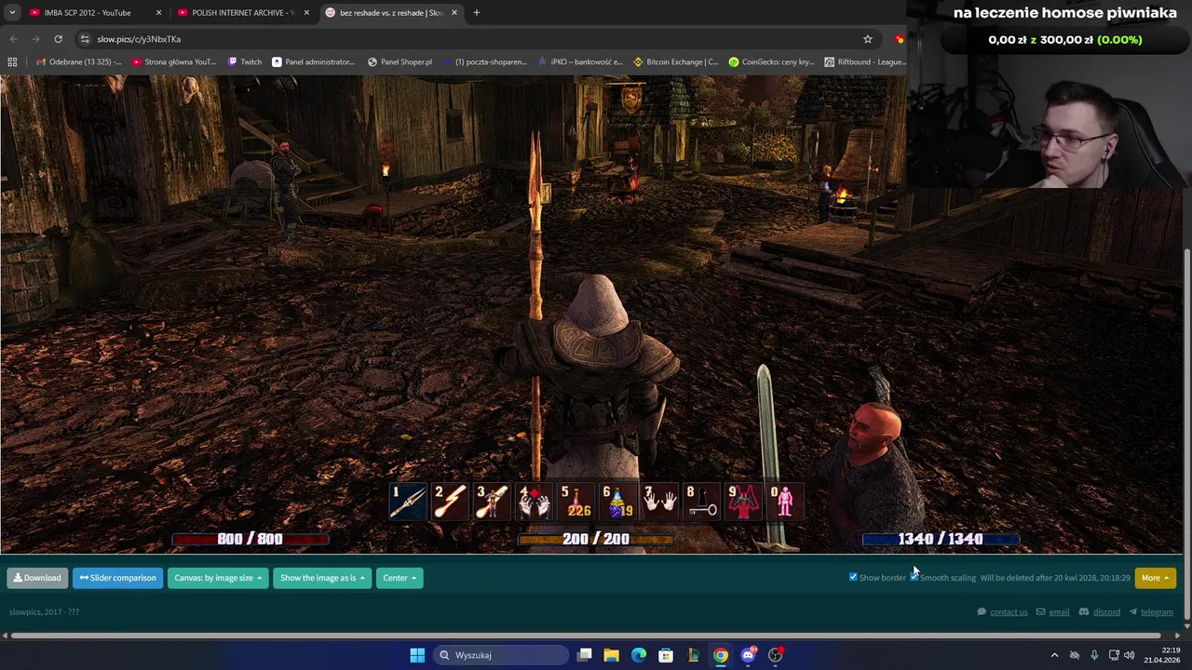Open the clock showing 22:19
Image resolution: width=1192 pixels, height=670 pixels.
pos(1161,655)
